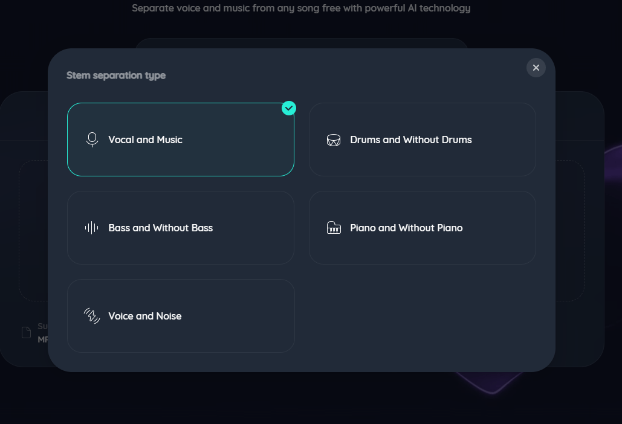622x424 pixels.
Task: Click the sound wave icon on Voice and Noise
Action: (91, 315)
